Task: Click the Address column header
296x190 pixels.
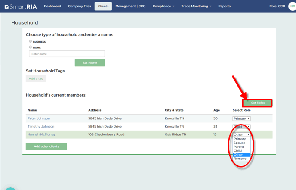Action: tap(95, 110)
